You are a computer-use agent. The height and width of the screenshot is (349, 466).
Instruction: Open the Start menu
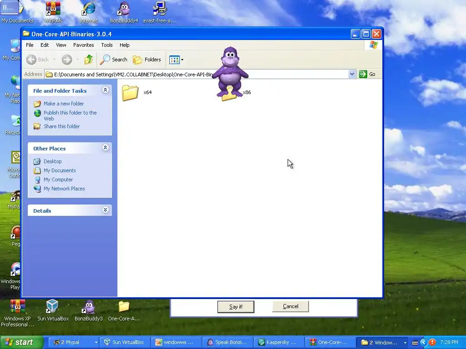coord(22,342)
